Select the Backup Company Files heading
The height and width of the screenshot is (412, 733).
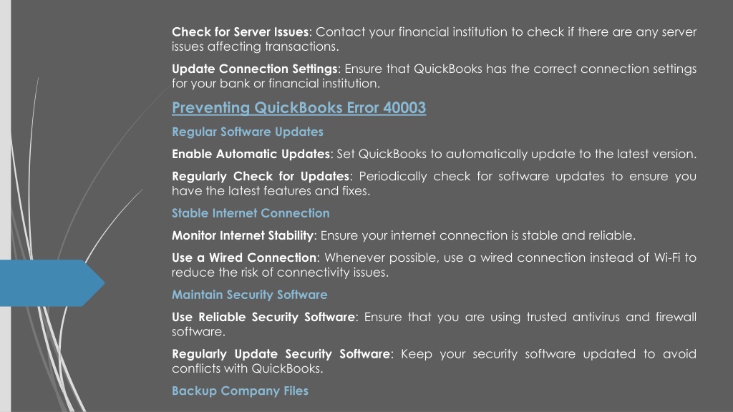[240, 391]
